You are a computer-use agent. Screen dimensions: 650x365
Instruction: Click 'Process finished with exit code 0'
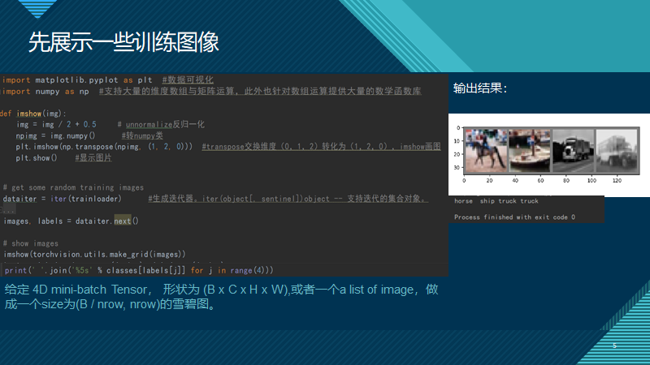point(514,217)
